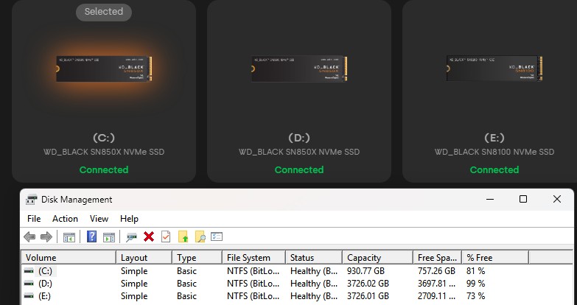The height and width of the screenshot is (305, 577).
Task: Click the 757.26 GB free space cell
Action: (x=436, y=271)
